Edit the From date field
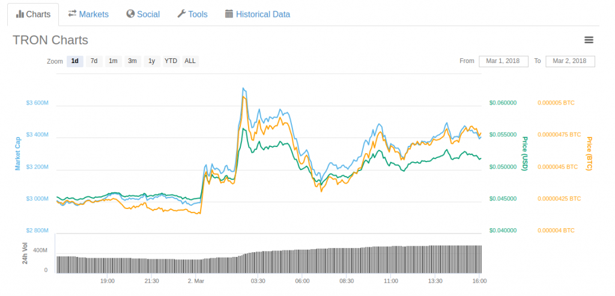The width and height of the screenshot is (615, 296). (503, 61)
